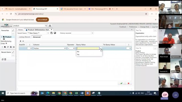Click the Feedback link
This screenshot has height=102, width=182.
point(123,27)
